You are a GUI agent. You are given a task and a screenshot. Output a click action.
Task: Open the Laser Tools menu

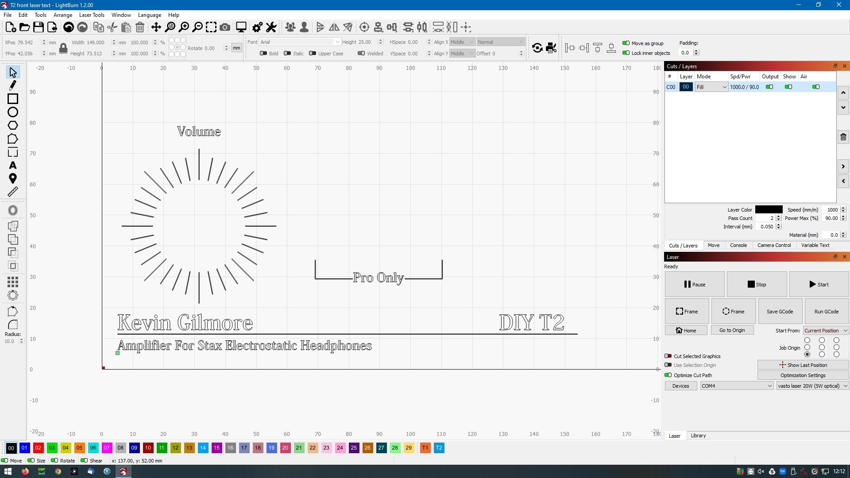click(92, 15)
